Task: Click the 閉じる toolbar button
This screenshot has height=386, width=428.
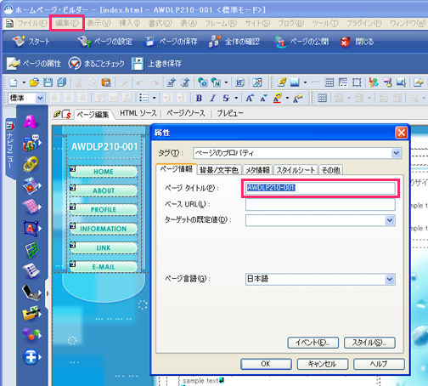Action: (x=357, y=42)
